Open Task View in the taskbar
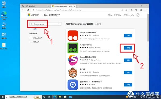The height and width of the screenshot is (99, 161). (49, 97)
